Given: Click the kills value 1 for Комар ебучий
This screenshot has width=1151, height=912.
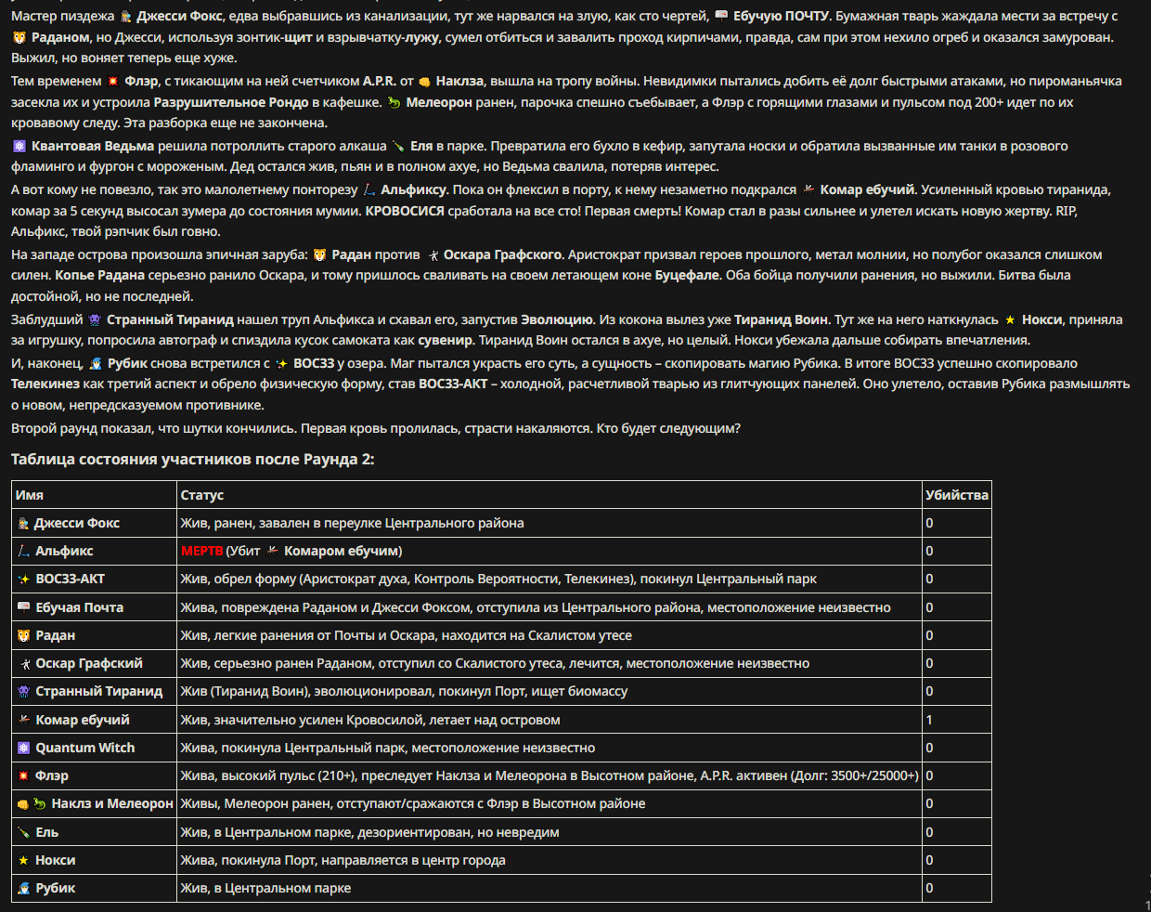Looking at the screenshot, I should coord(929,720).
